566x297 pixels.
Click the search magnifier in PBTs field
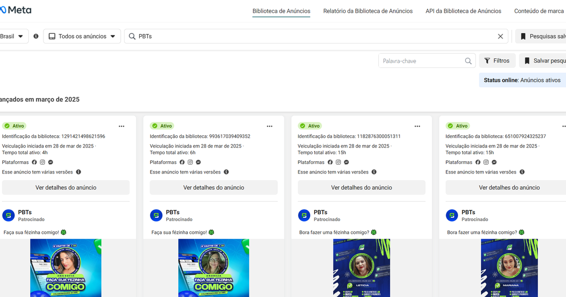click(132, 36)
